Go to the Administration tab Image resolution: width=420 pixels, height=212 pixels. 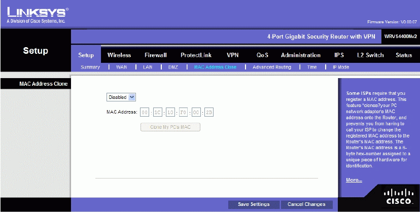click(300, 55)
